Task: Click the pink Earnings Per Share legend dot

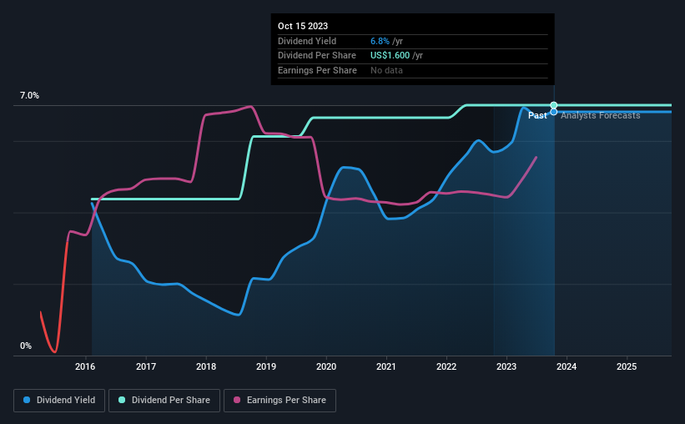Action: click(237, 400)
